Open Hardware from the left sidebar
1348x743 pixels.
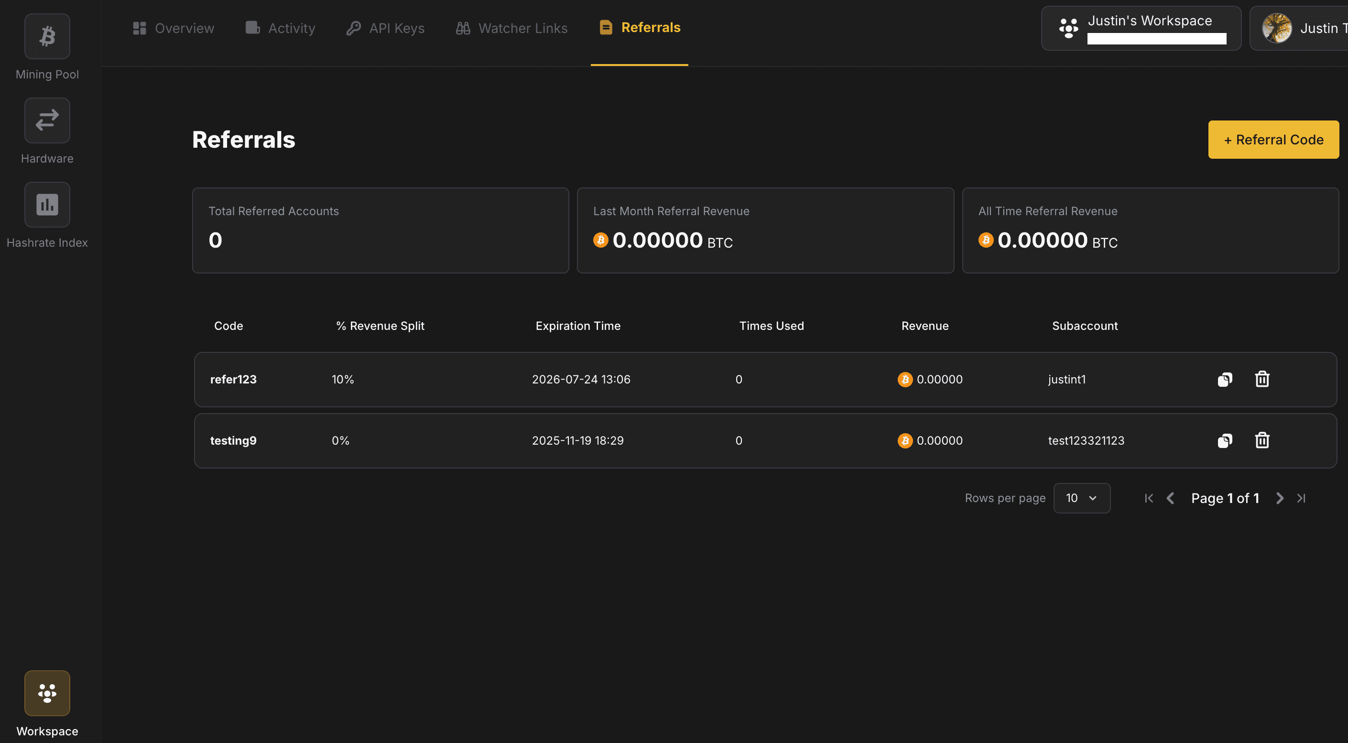(x=47, y=120)
